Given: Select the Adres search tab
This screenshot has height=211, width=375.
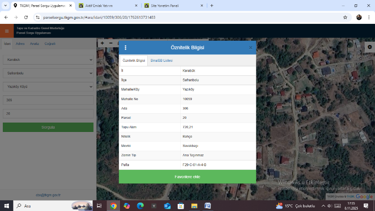Looking at the screenshot, I should [20, 44].
